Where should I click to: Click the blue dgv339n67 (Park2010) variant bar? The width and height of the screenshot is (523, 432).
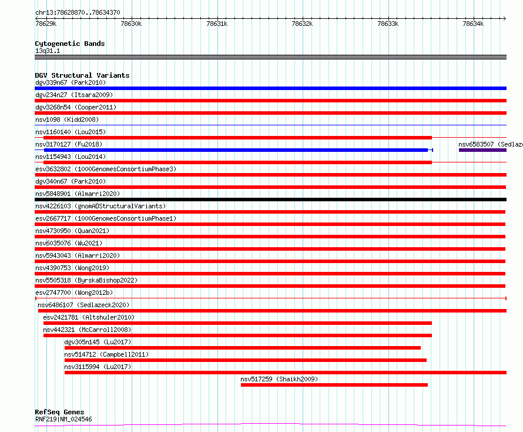click(270, 88)
